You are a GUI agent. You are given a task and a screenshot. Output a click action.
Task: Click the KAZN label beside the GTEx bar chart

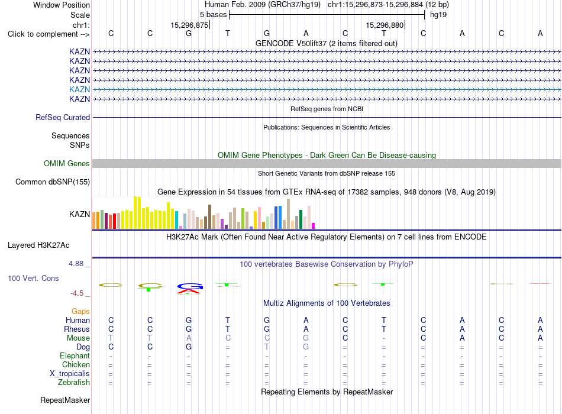(x=80, y=214)
